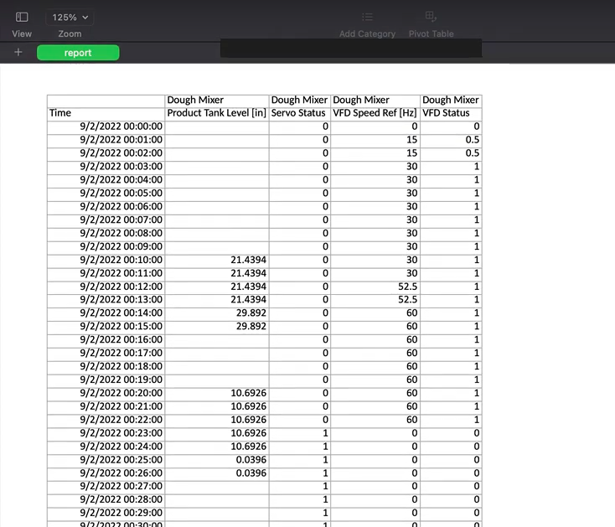Select the Time header cell

coord(106,113)
